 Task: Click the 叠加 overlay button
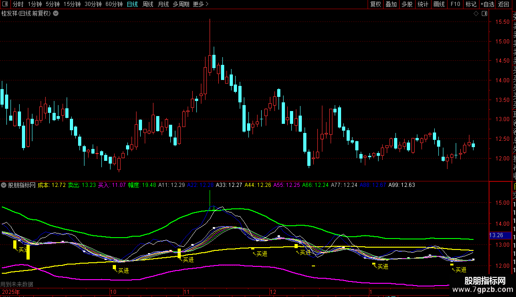391,4
